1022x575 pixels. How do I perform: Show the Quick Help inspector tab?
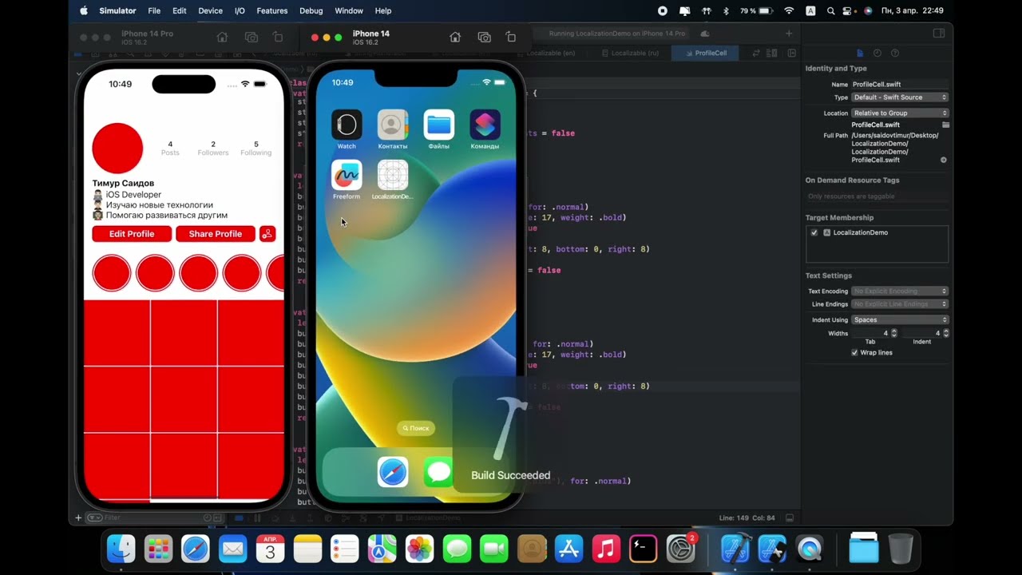pyautogui.click(x=895, y=53)
